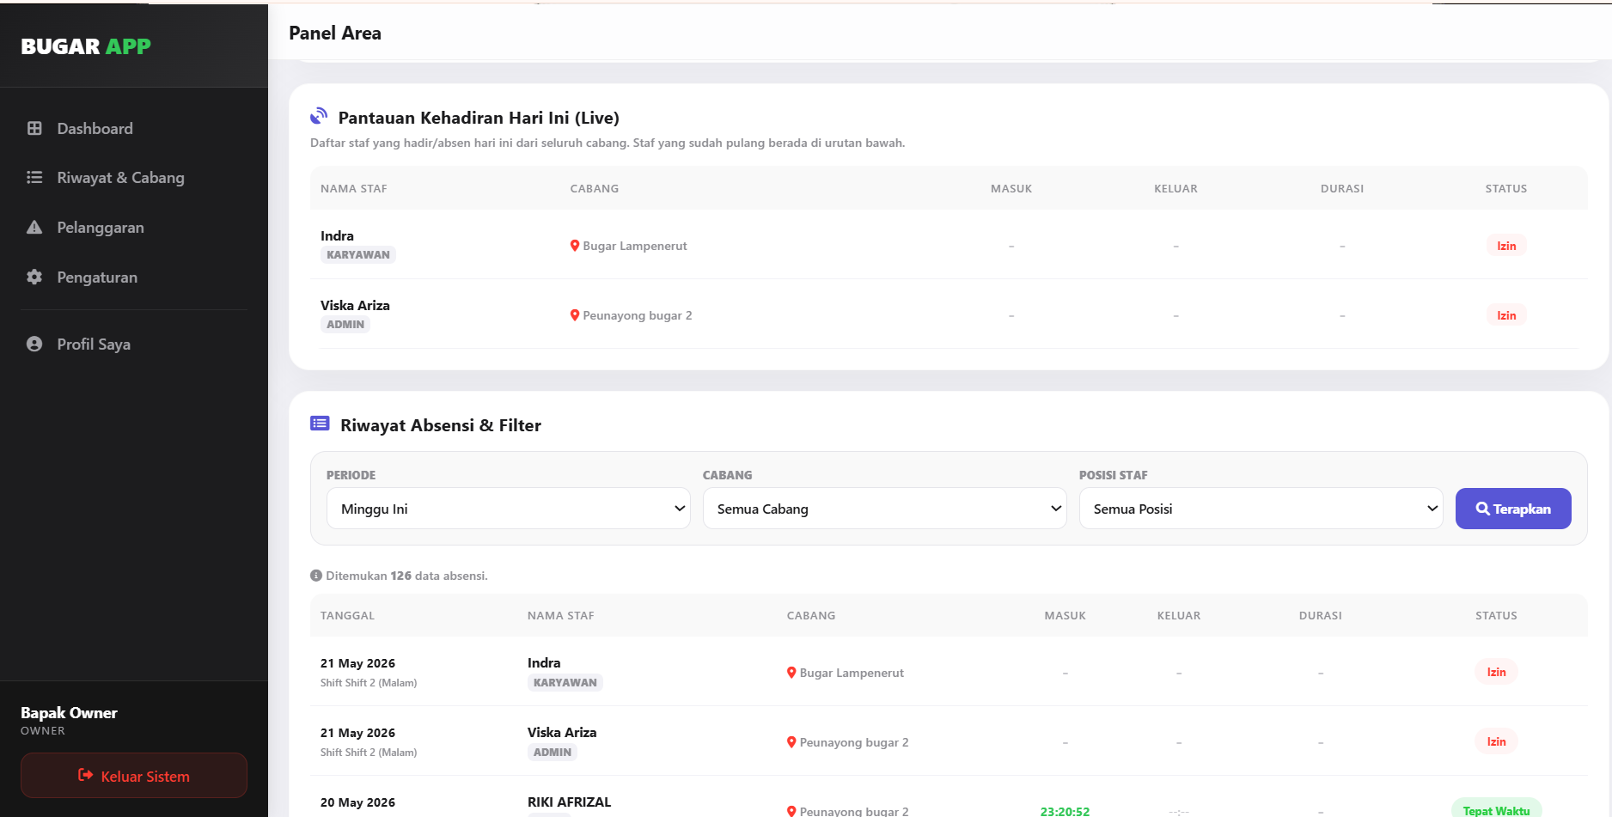Open the Periode dropdown showing Minggu Ini
The image size is (1612, 817).
509,509
